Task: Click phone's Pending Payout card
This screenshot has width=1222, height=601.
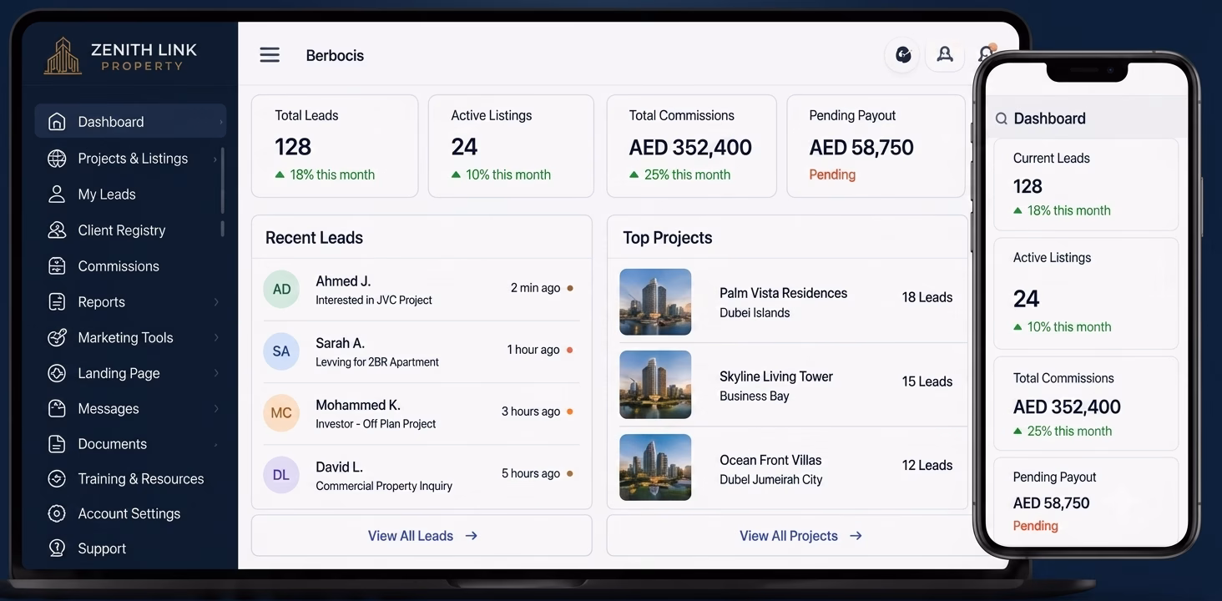Action: point(1085,503)
